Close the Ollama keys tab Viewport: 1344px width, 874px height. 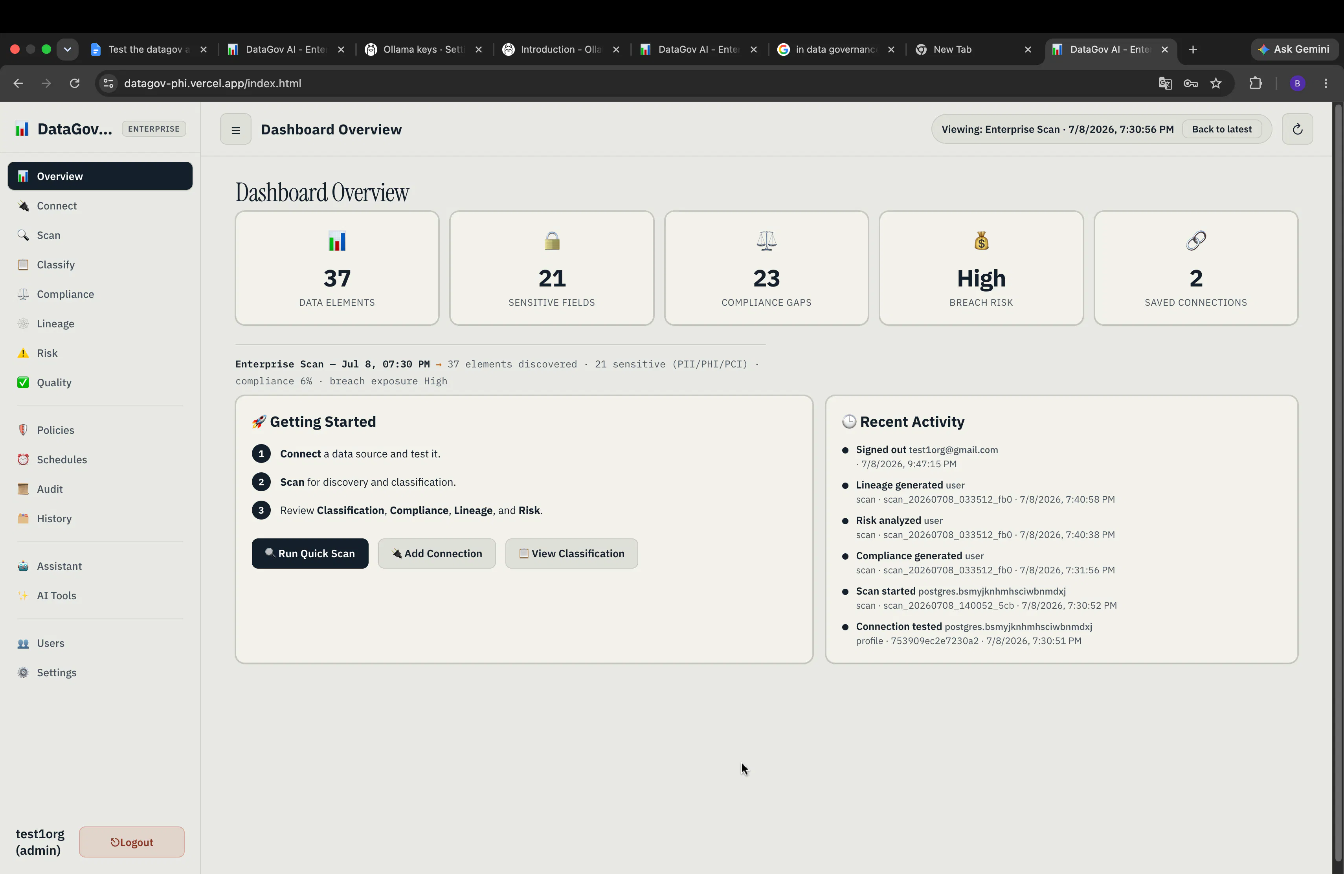coord(478,50)
